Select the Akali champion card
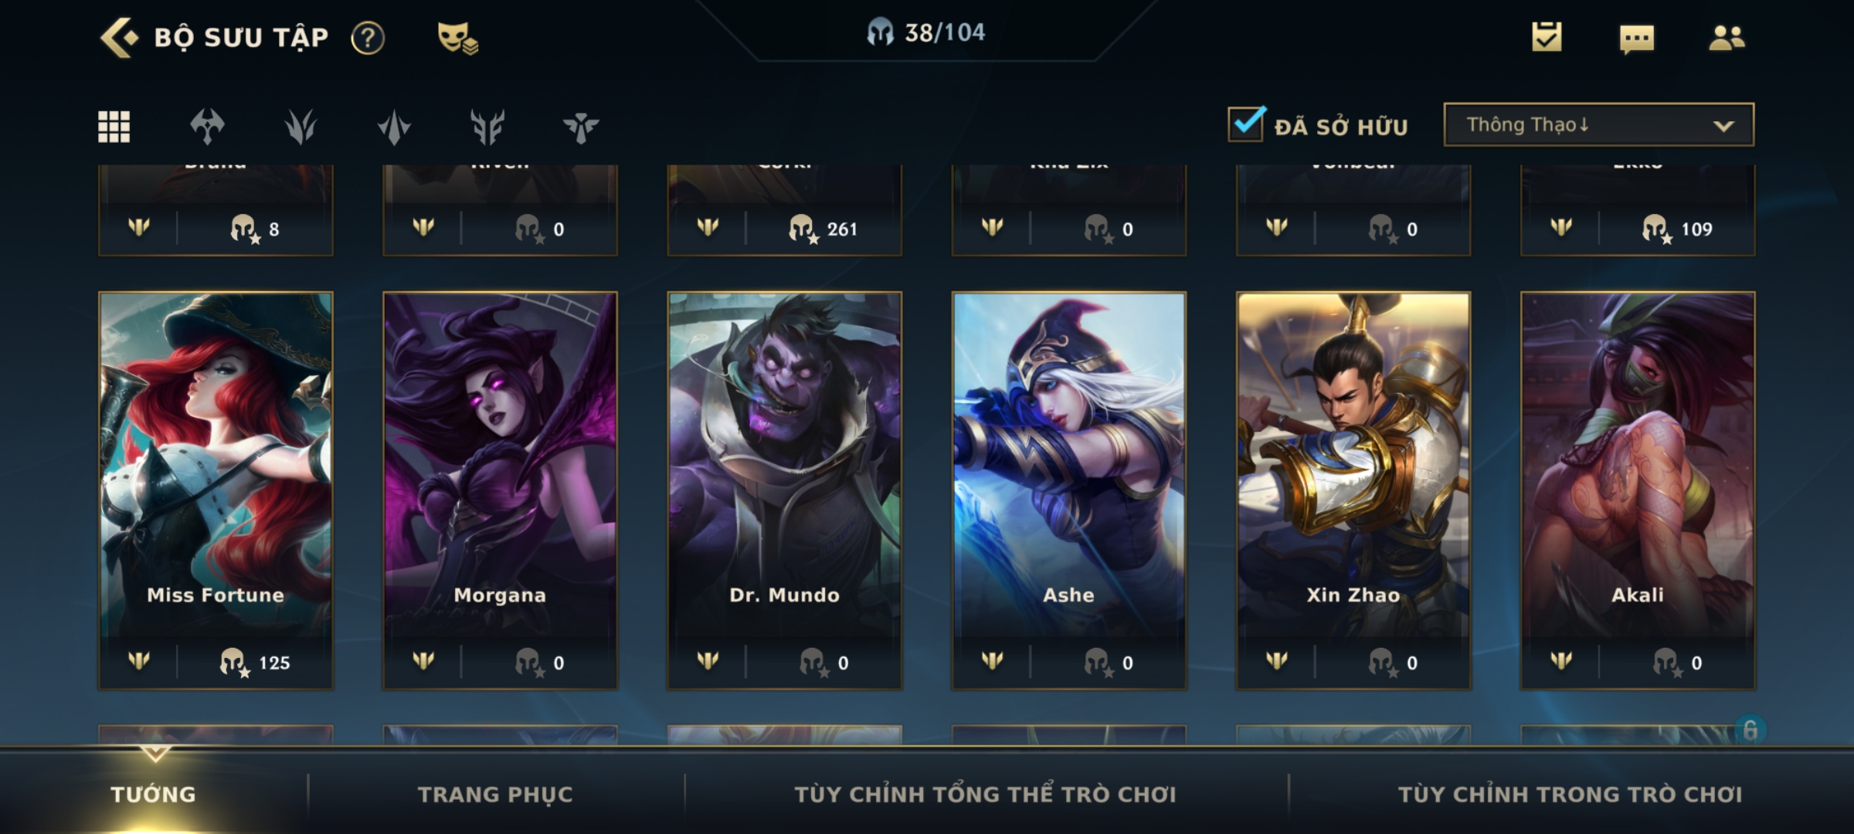 click(1638, 490)
